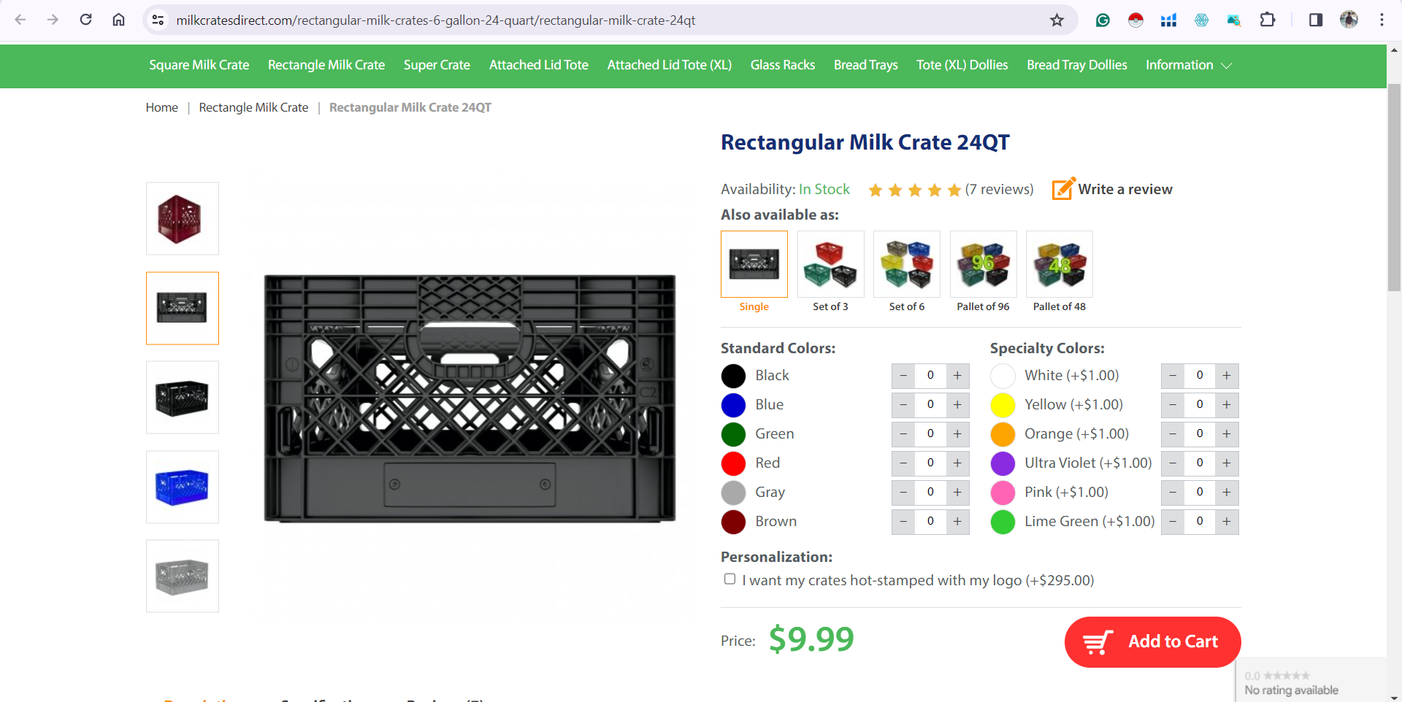This screenshot has height=702, width=1402.
Task: Open Tote (XL) Dollies category
Action: (962, 65)
